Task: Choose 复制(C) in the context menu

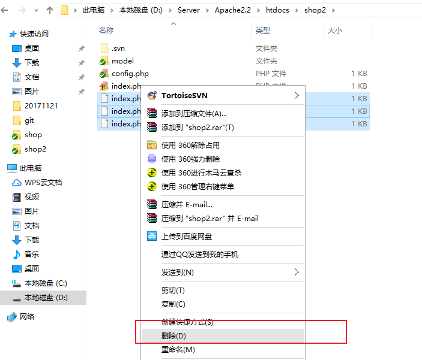Action: [x=173, y=304]
